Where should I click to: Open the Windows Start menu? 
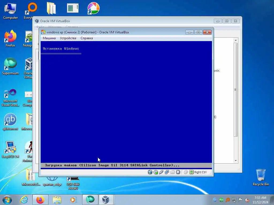(7, 200)
